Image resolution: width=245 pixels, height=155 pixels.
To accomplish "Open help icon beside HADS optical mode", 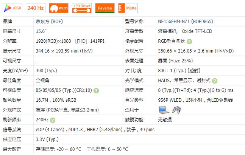I will (215, 81).
